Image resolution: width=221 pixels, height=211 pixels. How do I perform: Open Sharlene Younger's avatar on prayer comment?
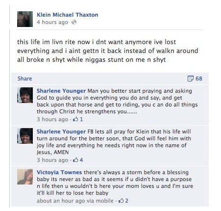click(x=25, y=136)
